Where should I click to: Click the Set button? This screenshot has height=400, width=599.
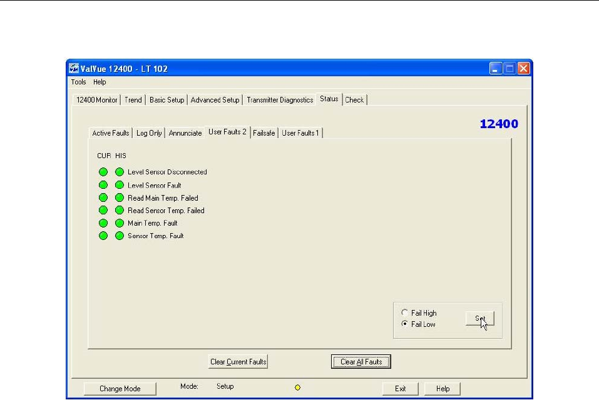[x=480, y=318]
